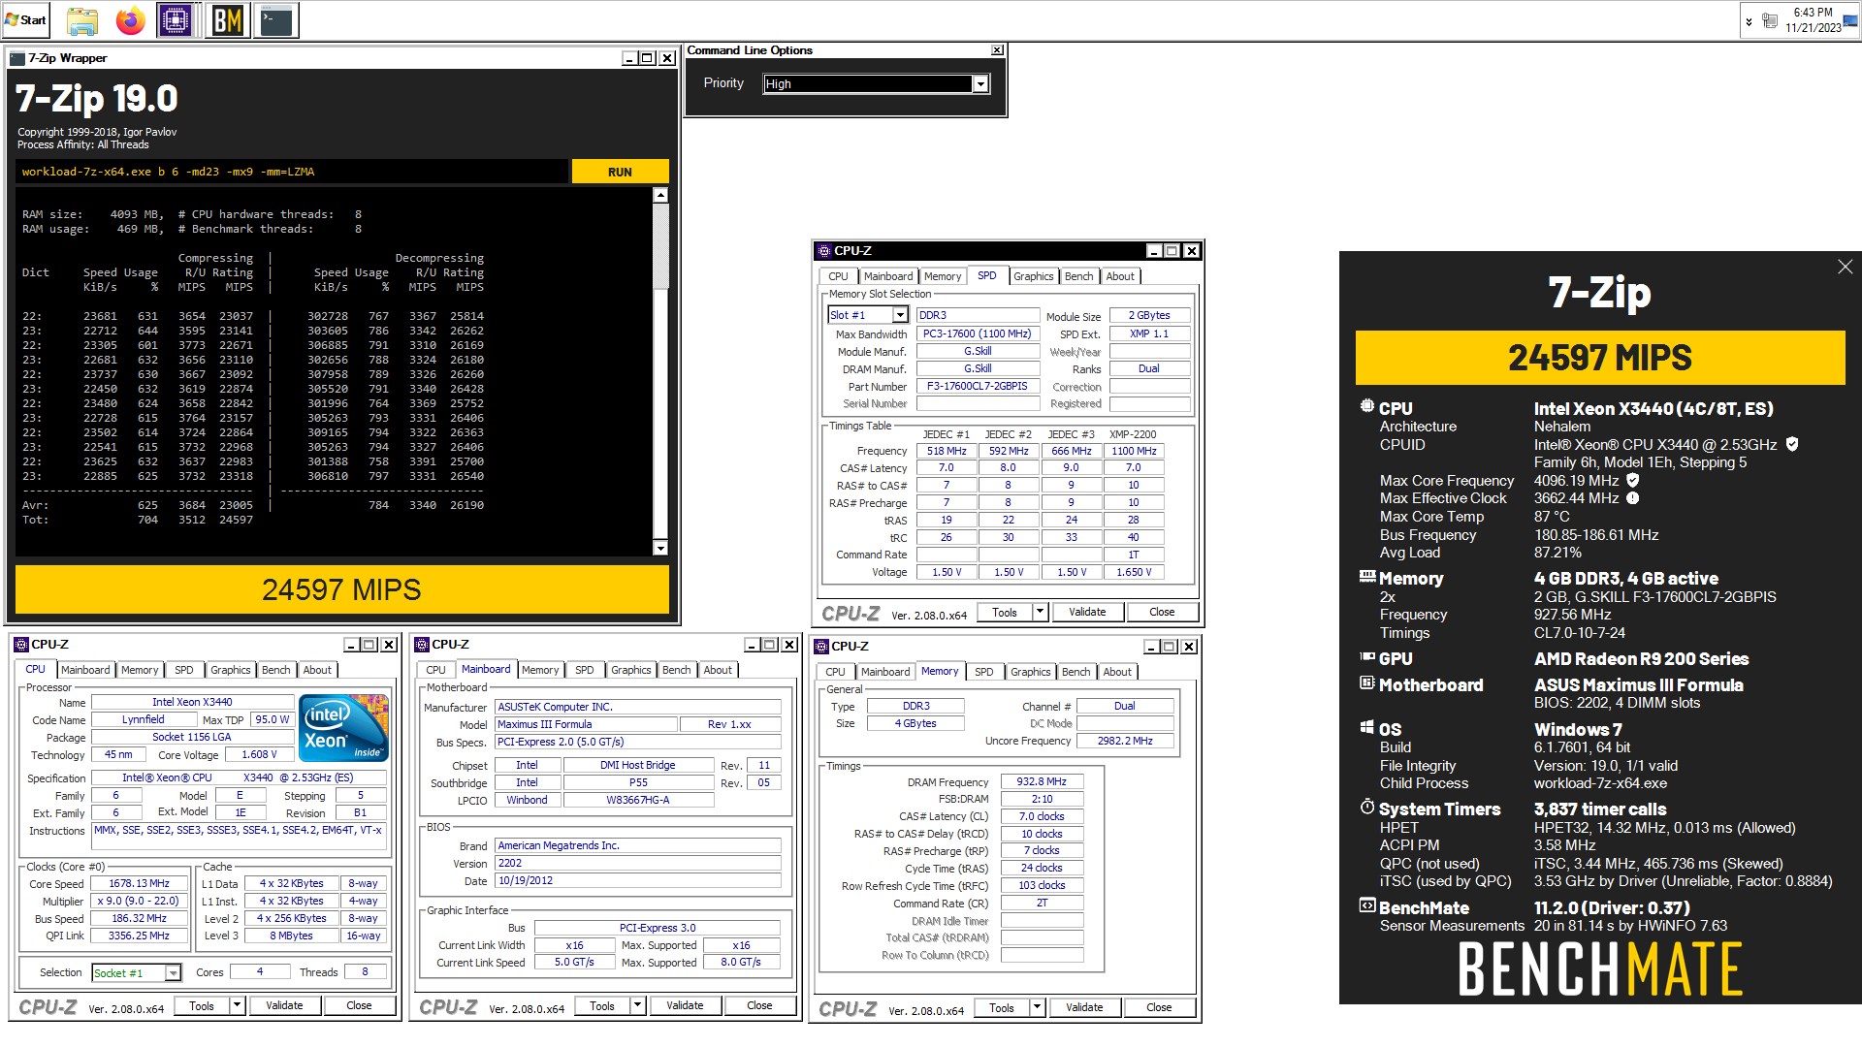Open About tab in SPD CPU-Z window
This screenshot has height=1047, width=1862.
pos(1120,276)
